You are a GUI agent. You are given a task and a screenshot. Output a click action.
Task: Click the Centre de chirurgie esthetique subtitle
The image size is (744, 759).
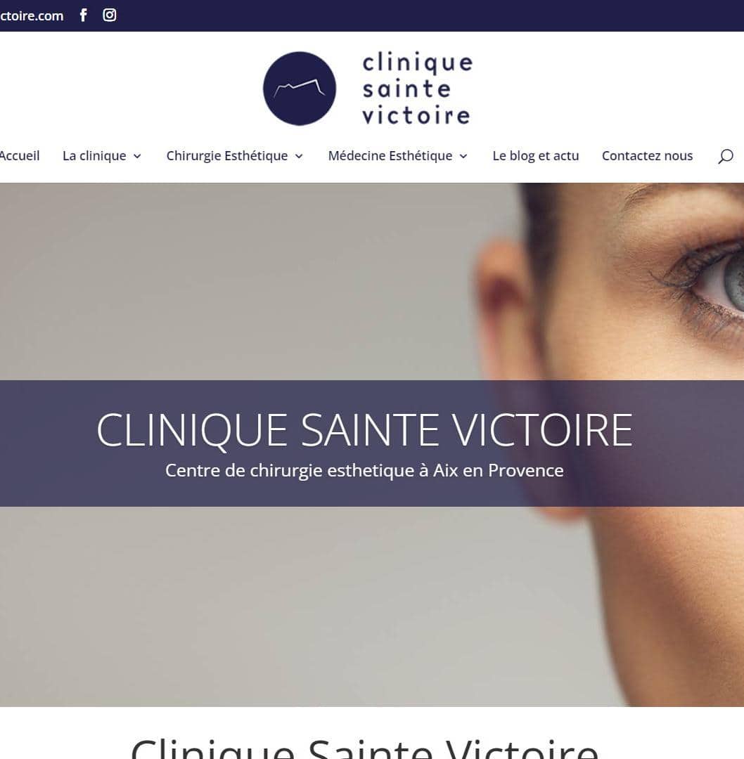click(364, 470)
